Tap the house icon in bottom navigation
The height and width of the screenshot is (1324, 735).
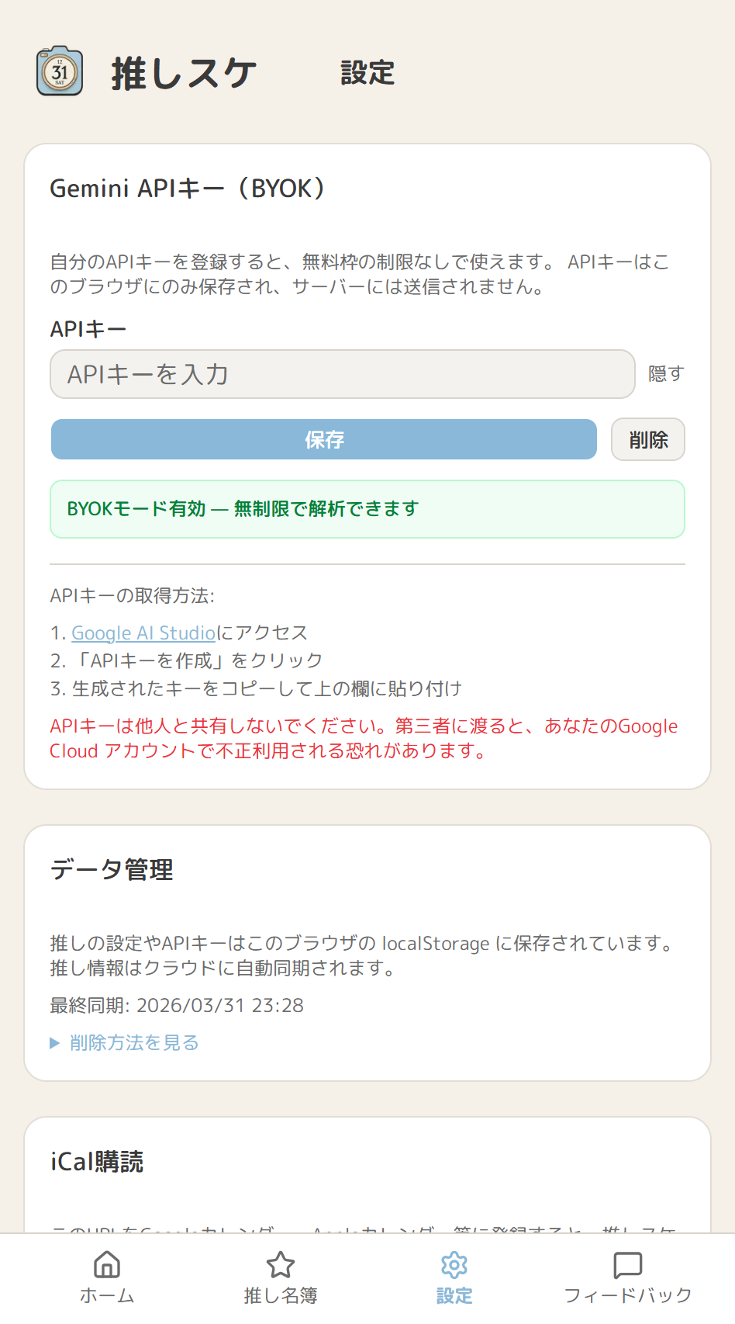click(107, 1264)
